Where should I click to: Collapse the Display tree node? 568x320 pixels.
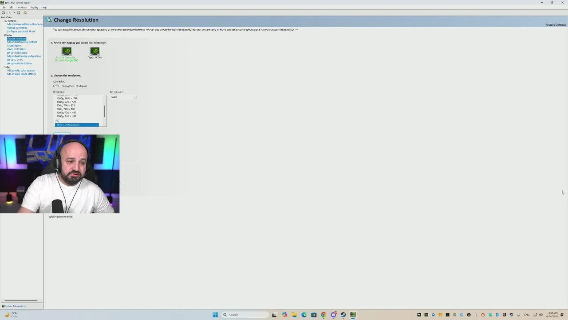(x=2, y=35)
